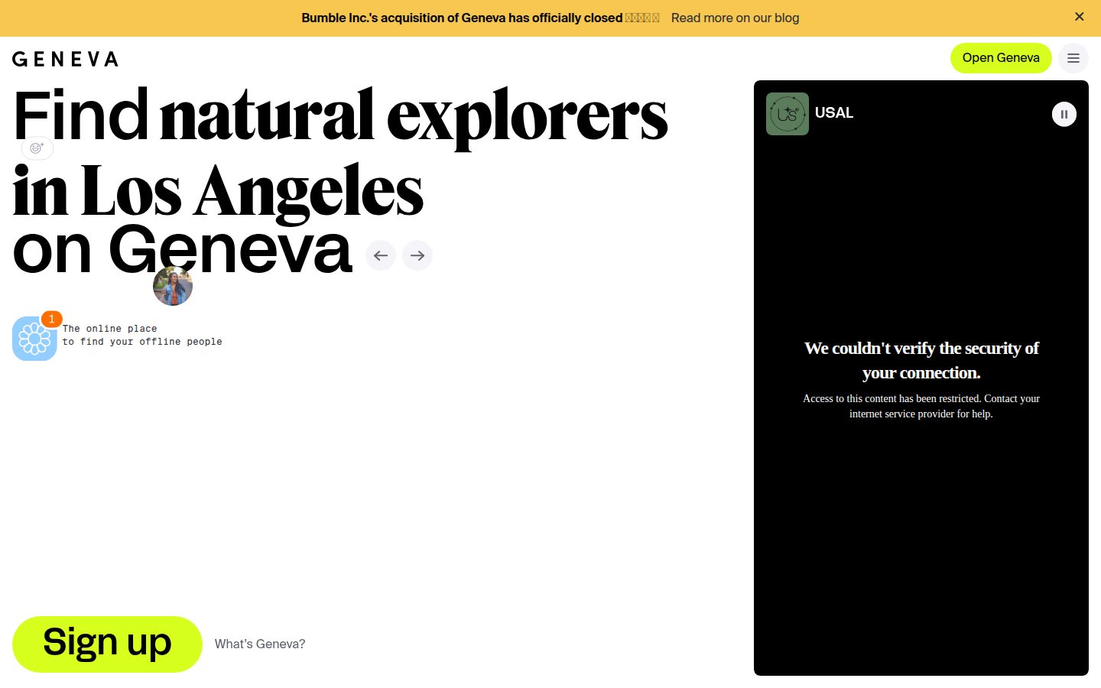Click the 'Access to this content has been restricted' text
Viewport: 1101px width, 688px height.
click(921, 406)
